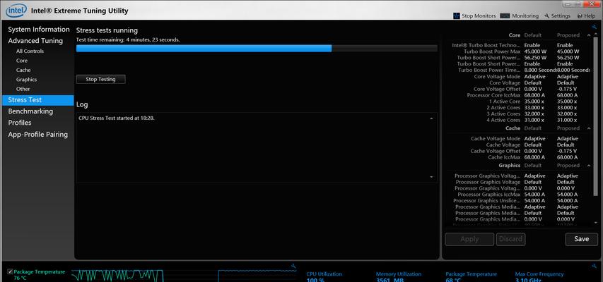This screenshot has height=282, width=603.
Task: Click 4 Active Cores row label
Action: coord(503,120)
